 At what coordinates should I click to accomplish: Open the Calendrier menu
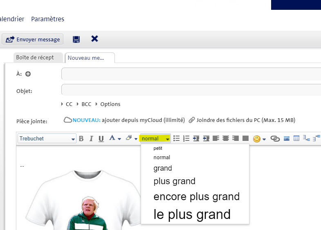pyautogui.click(x=12, y=19)
